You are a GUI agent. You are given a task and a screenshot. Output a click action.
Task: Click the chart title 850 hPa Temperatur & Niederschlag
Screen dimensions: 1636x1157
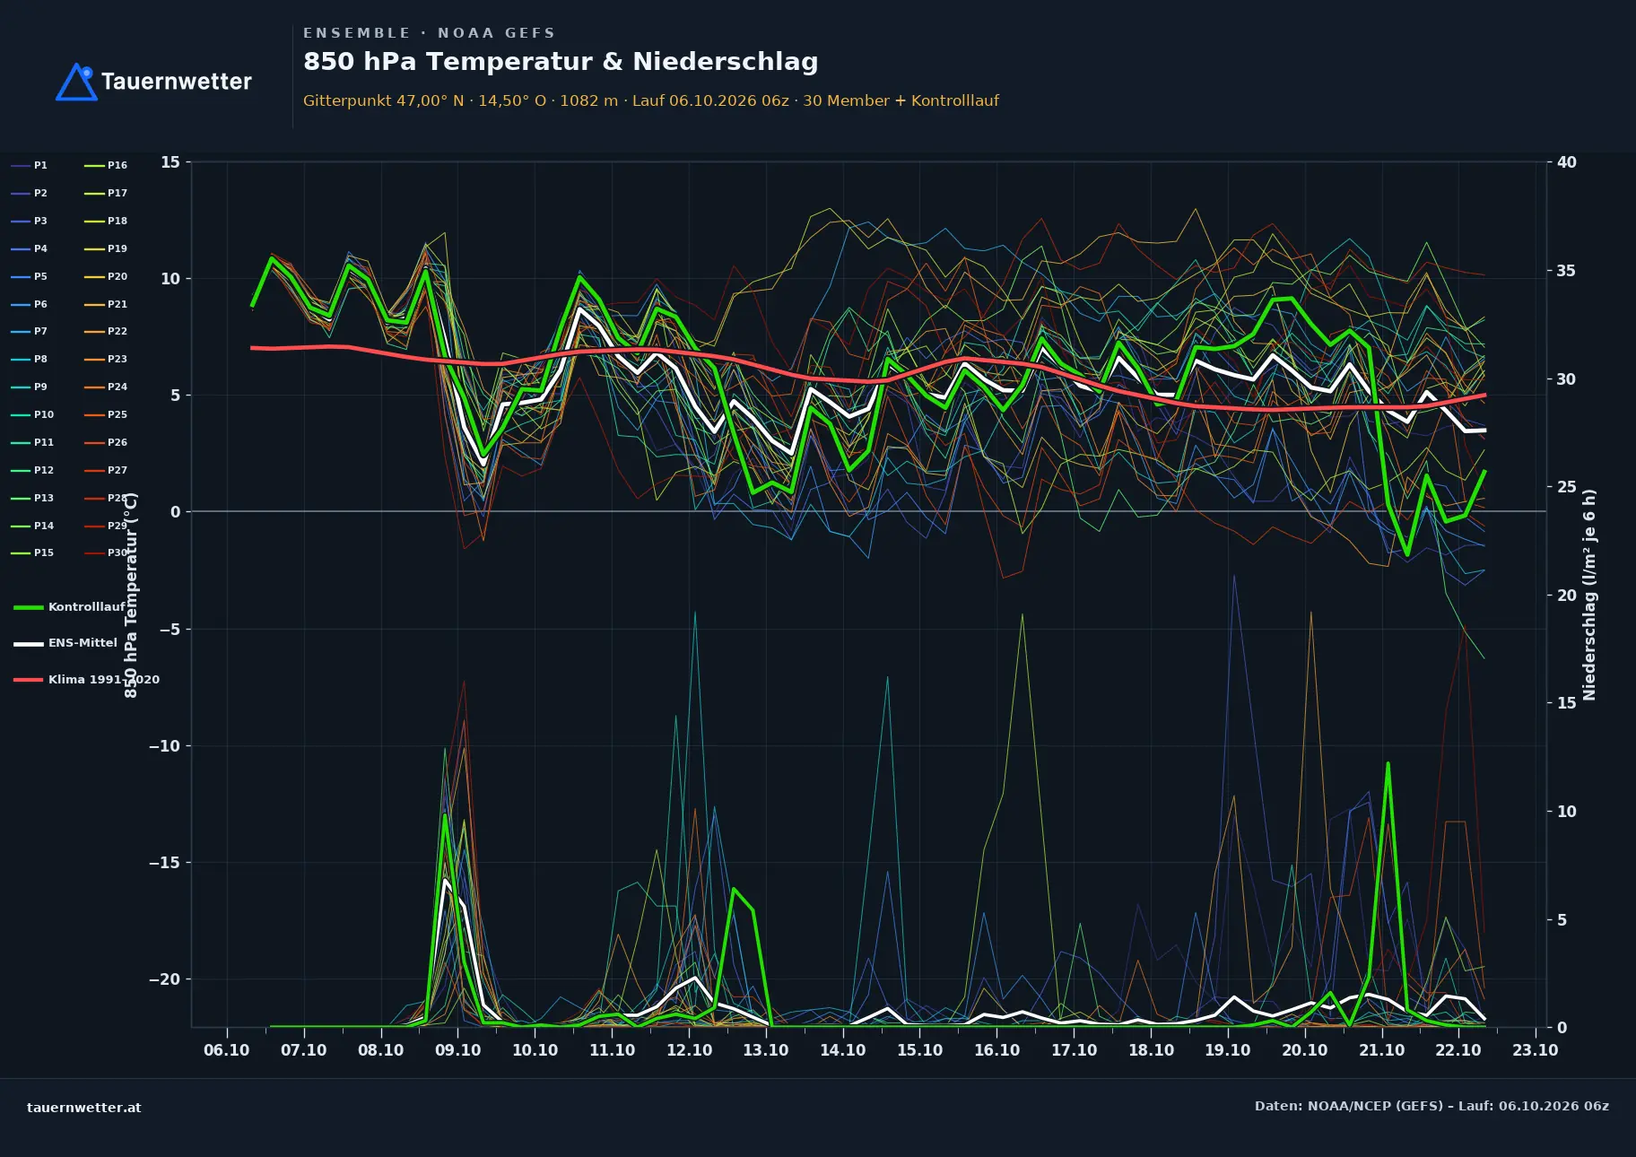tap(561, 62)
